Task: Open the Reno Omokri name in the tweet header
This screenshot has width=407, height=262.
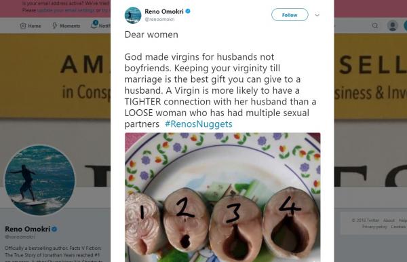Action: (x=164, y=12)
